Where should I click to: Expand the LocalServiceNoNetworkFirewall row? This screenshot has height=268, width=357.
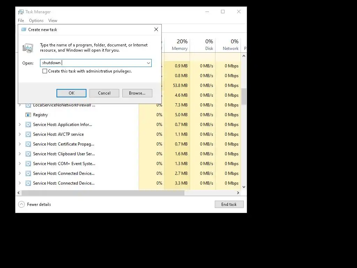click(x=20, y=105)
